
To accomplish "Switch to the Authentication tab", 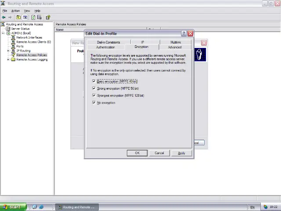I will (105, 47).
